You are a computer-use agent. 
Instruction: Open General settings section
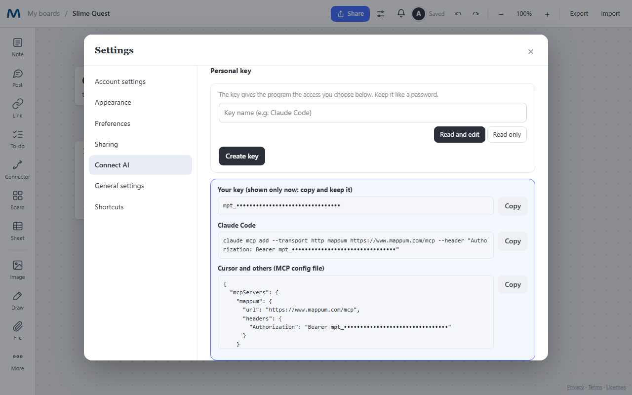pos(140,186)
